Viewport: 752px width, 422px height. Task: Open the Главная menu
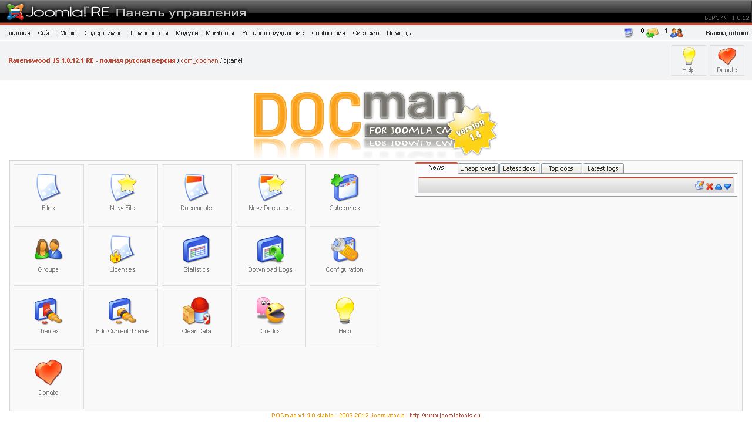coord(18,33)
